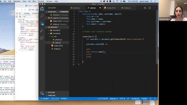Click the split editor icon

click(x=150, y=8)
